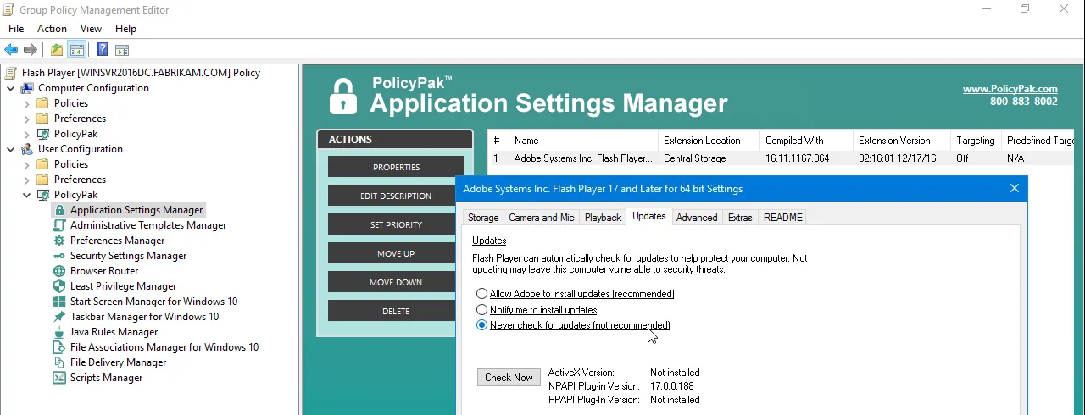Viewport: 1085px width, 415px height.
Task: Open the Help toolbar icon
Action: point(102,50)
